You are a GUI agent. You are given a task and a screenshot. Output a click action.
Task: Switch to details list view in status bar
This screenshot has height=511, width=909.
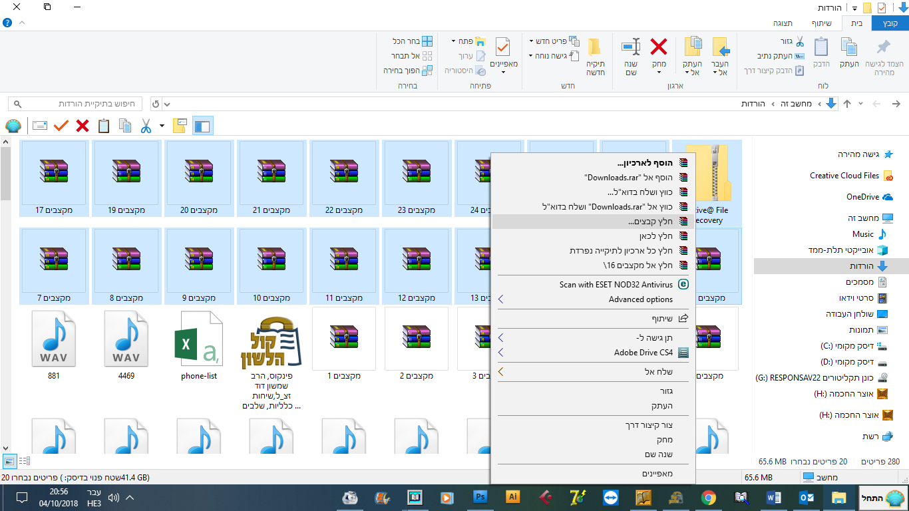(25, 460)
